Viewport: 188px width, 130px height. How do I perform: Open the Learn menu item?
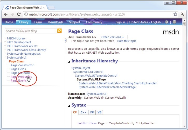tap(38, 22)
